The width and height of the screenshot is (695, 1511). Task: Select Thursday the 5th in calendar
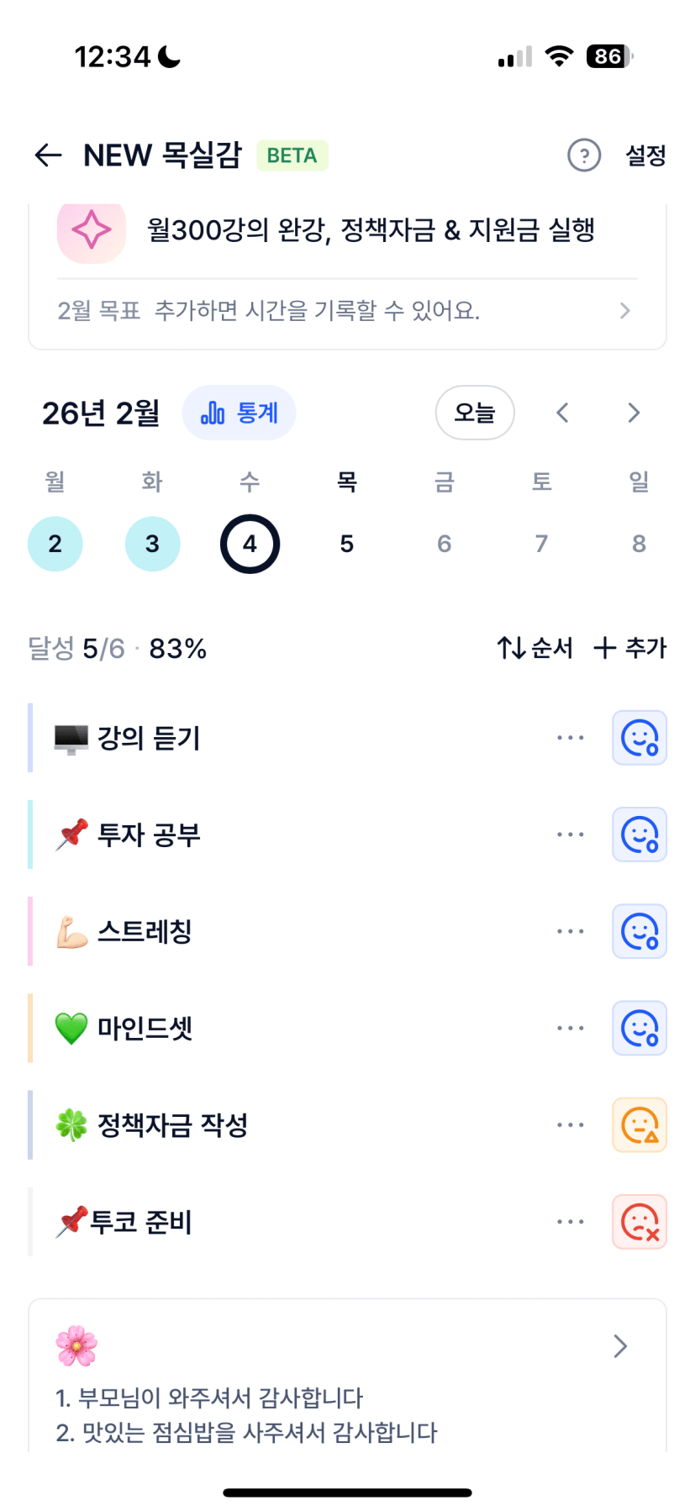tap(347, 544)
